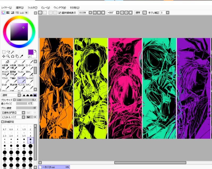Screen dimensions: 212x169
Task: Select the シャーペン mechanical pencil brush
Action: (21, 80)
